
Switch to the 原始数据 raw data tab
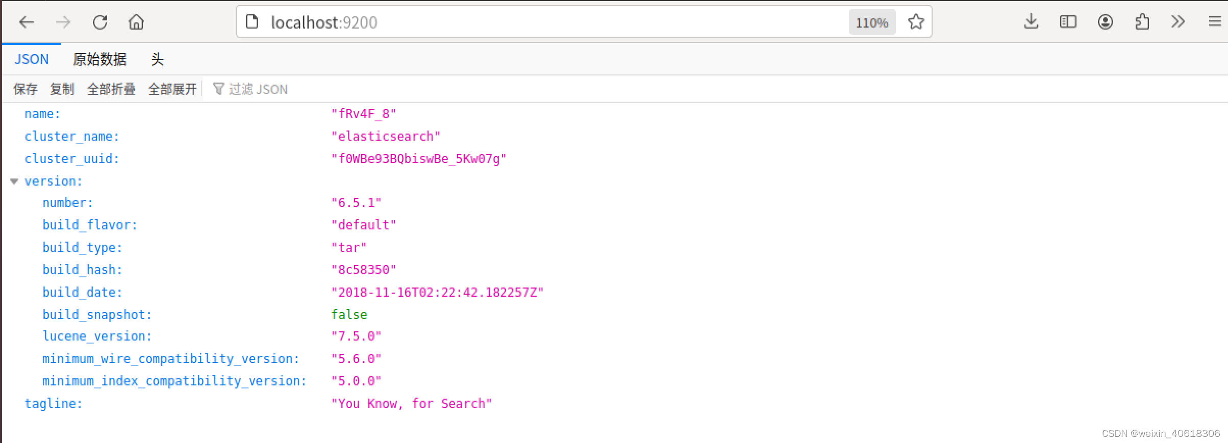click(99, 60)
